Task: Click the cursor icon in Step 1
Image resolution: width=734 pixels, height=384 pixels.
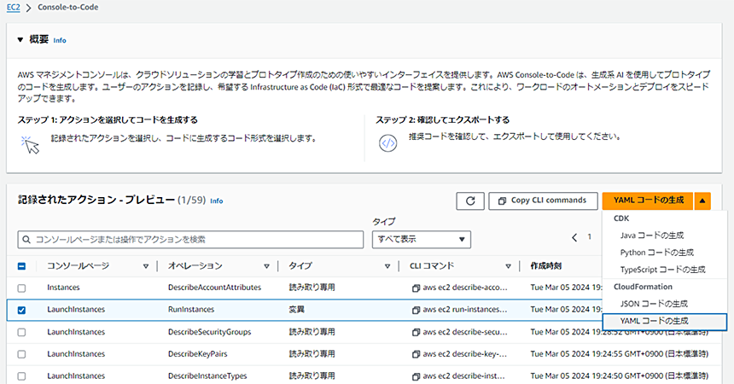Action: [31, 145]
